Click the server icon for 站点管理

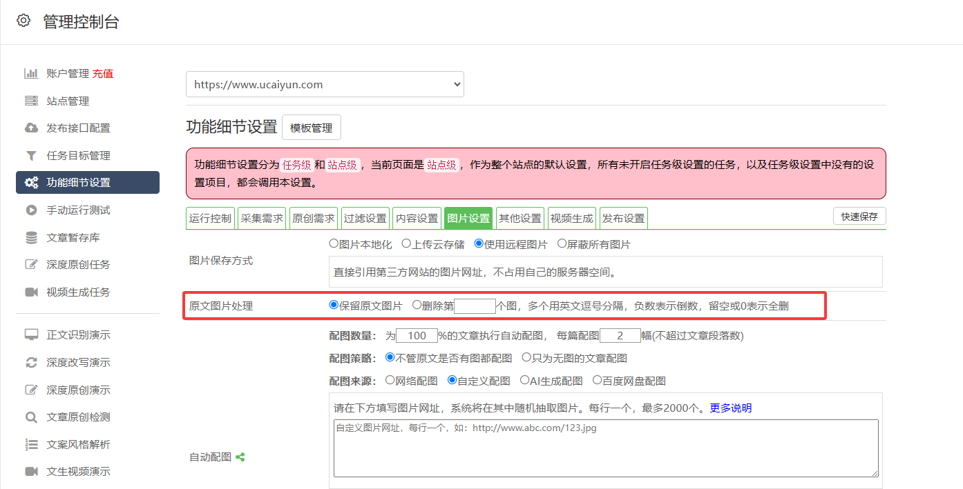(x=31, y=101)
